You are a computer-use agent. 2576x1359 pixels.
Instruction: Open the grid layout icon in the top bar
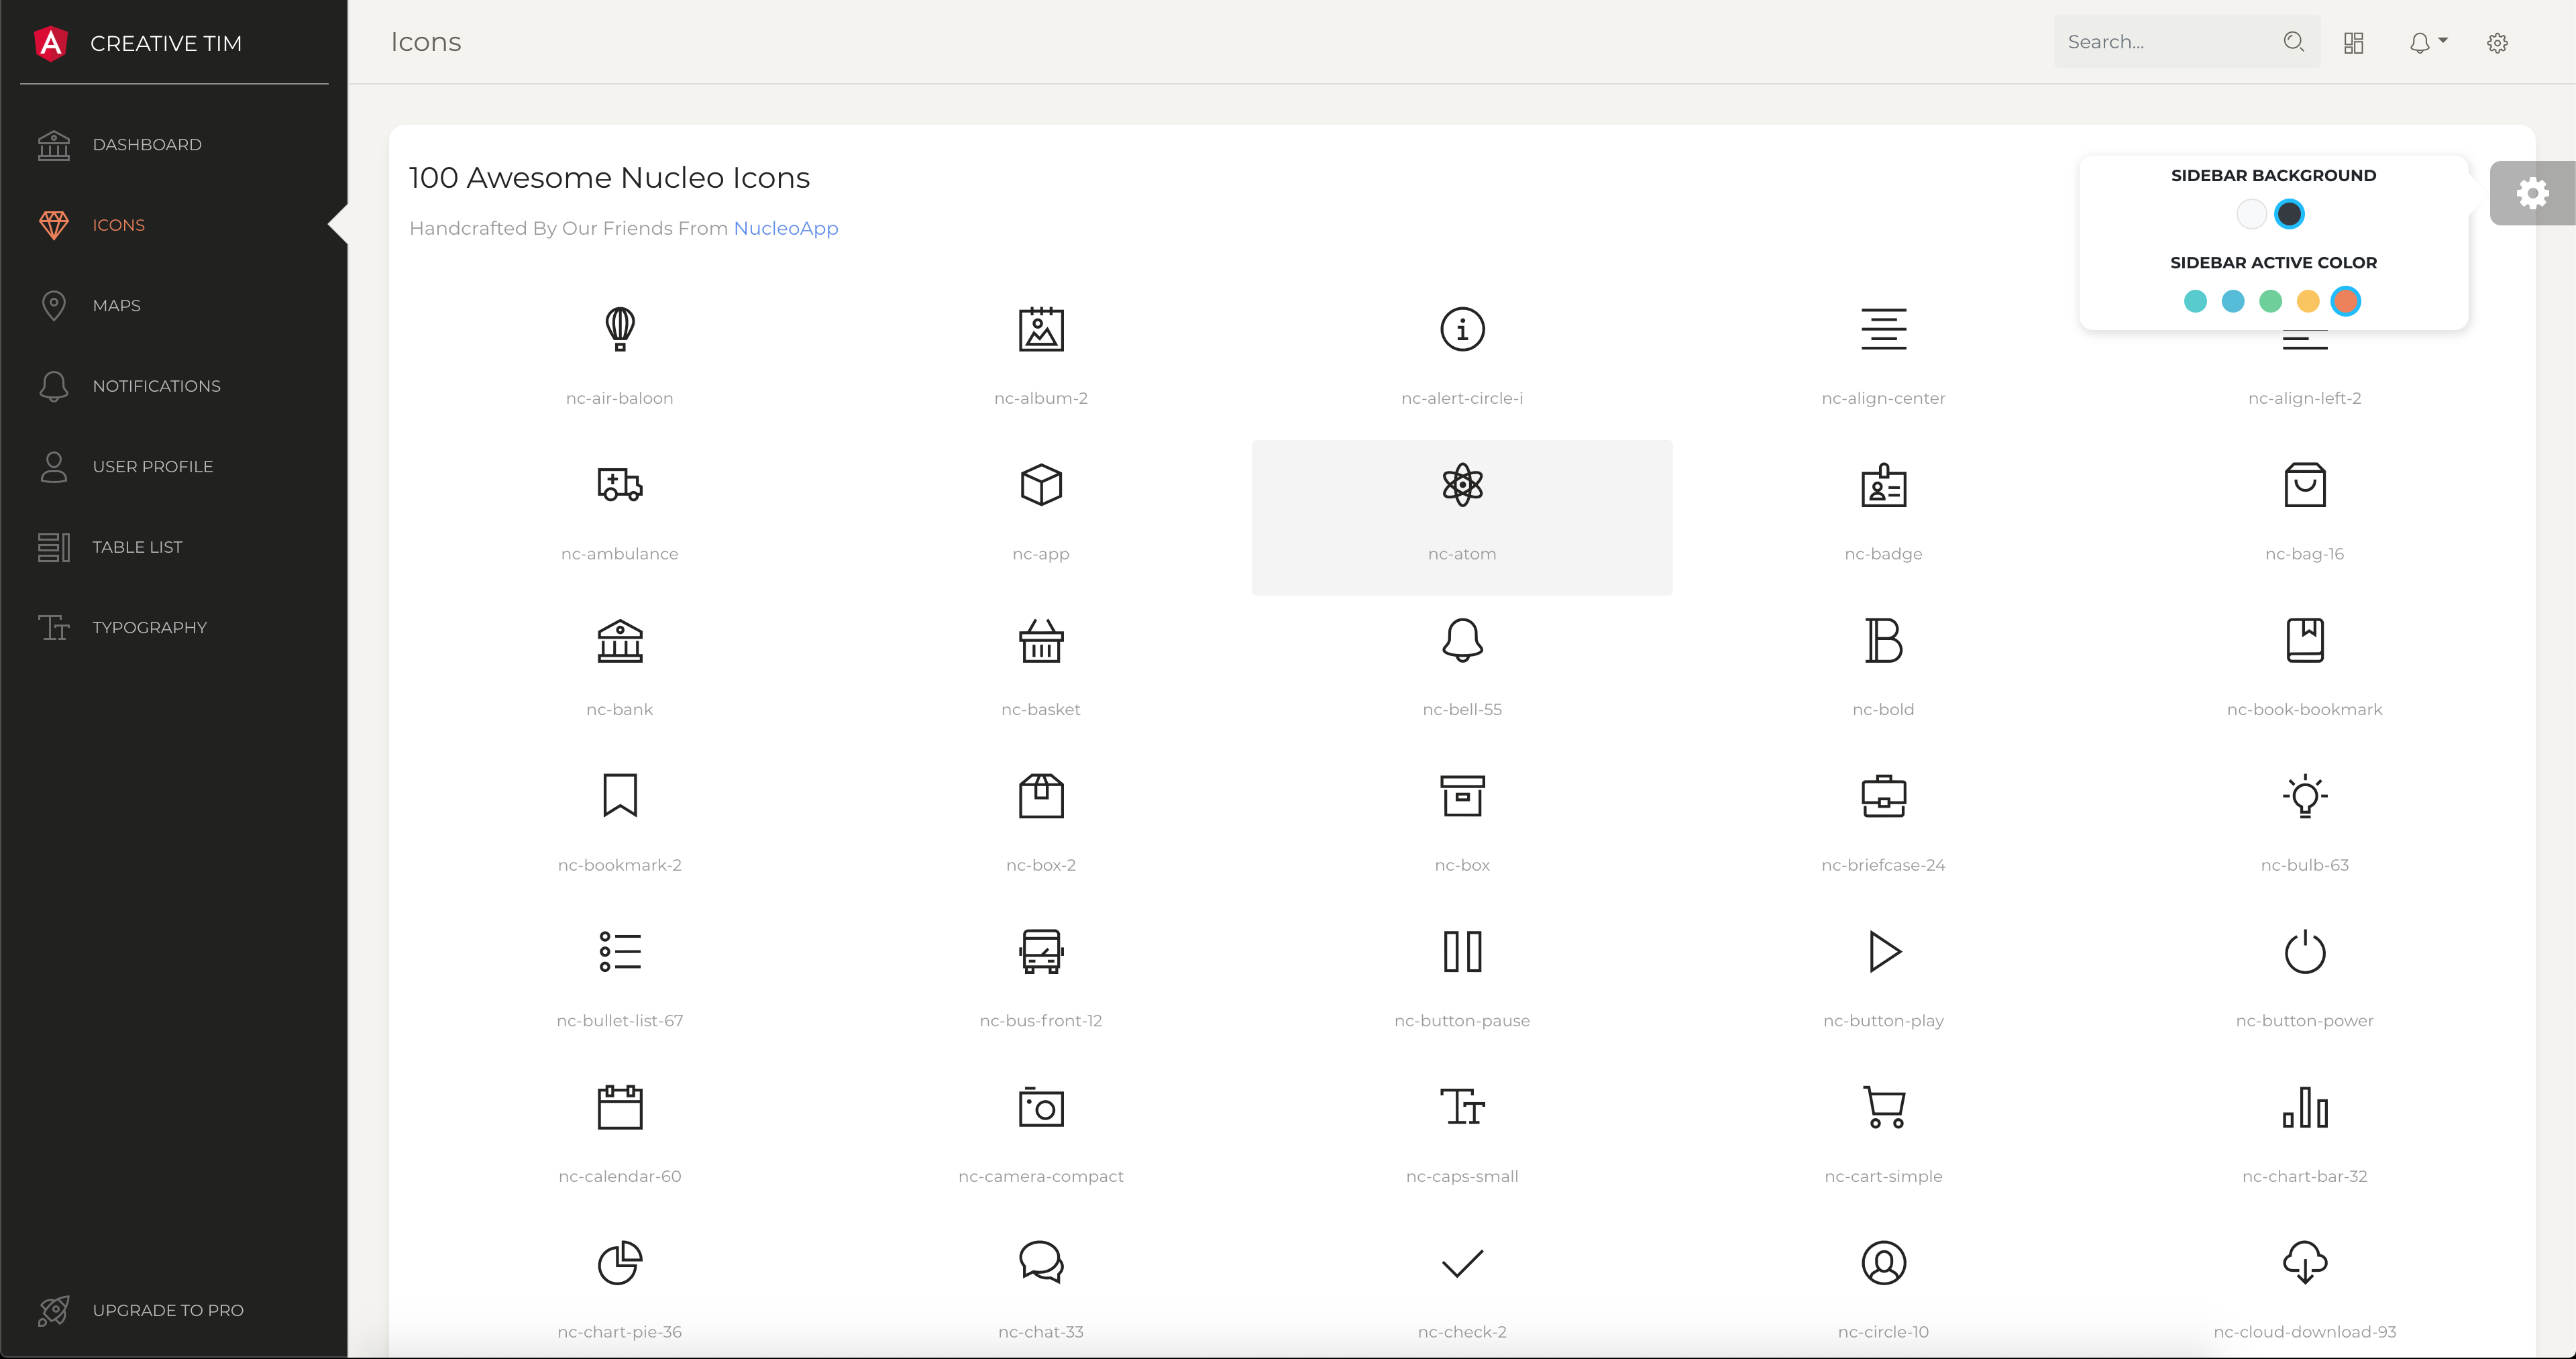(2353, 42)
